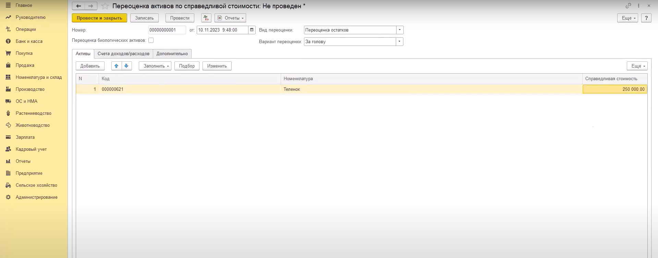This screenshot has width=658, height=258.
Task: Click the N column header
Action: coord(87,79)
